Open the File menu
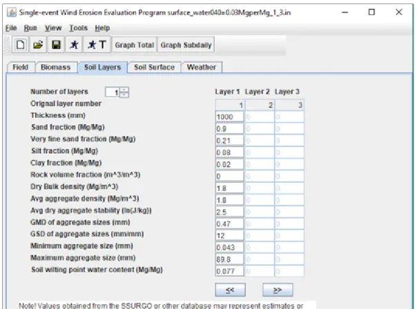 pos(11,28)
